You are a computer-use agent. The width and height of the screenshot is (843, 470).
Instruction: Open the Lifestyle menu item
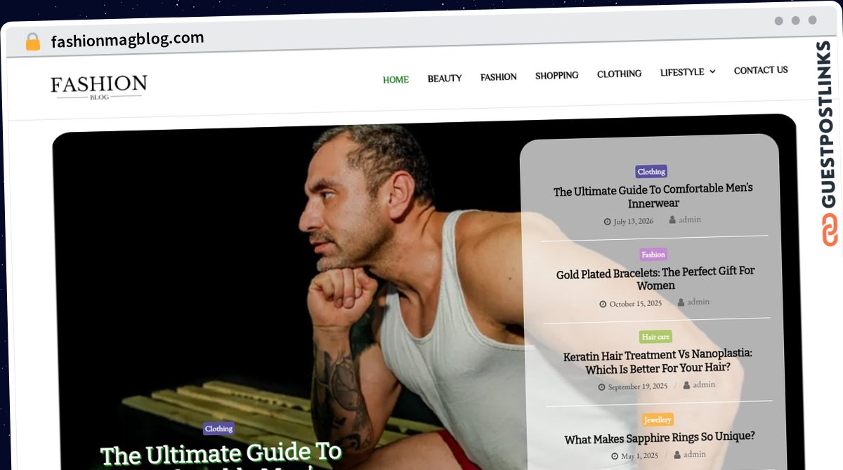click(682, 72)
